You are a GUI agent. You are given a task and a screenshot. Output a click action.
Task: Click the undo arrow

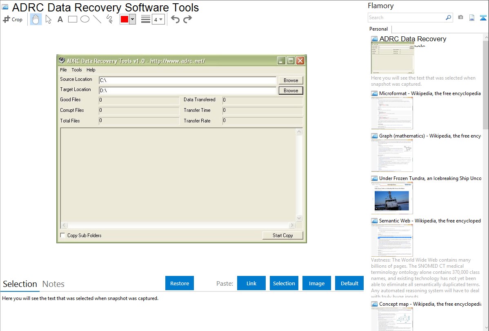coord(175,19)
